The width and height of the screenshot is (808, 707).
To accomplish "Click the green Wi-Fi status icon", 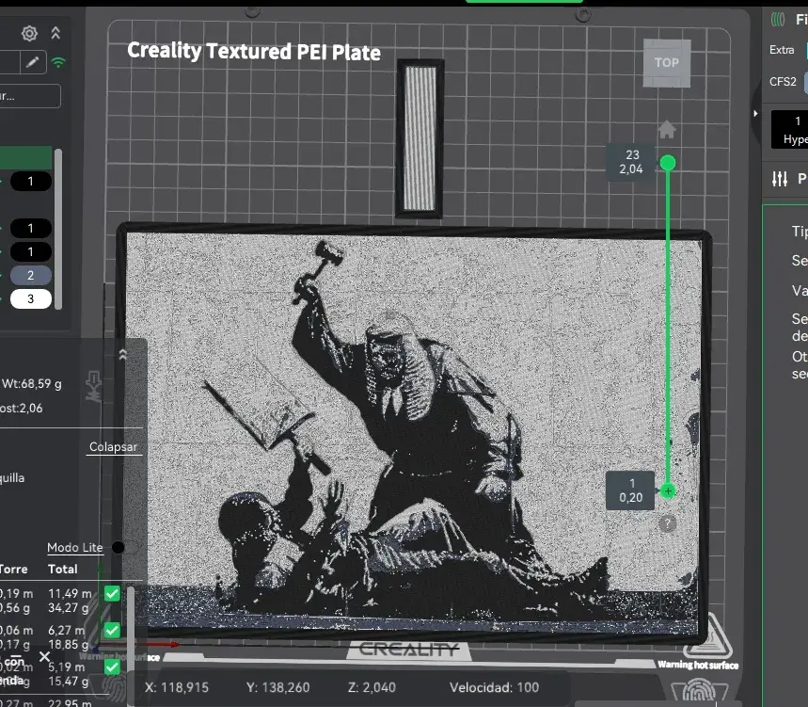I will 58,62.
